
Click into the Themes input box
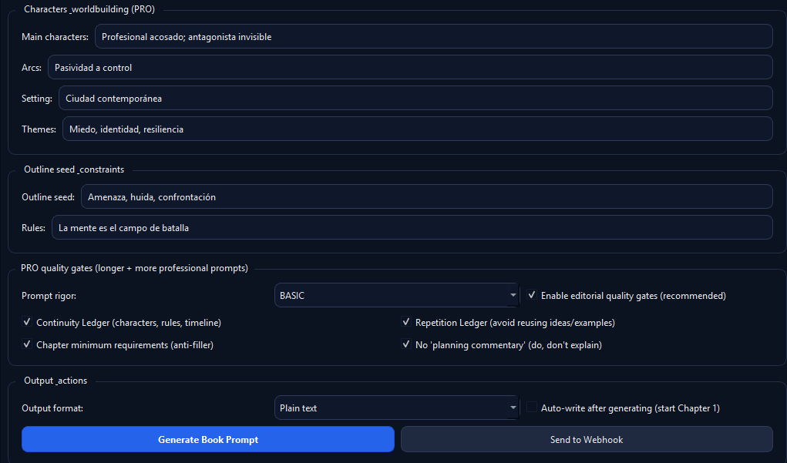click(x=417, y=129)
